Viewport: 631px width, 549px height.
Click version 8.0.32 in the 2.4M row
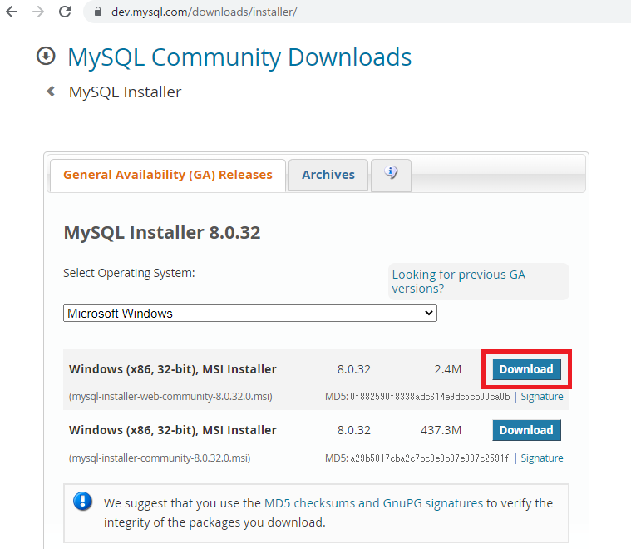point(353,369)
